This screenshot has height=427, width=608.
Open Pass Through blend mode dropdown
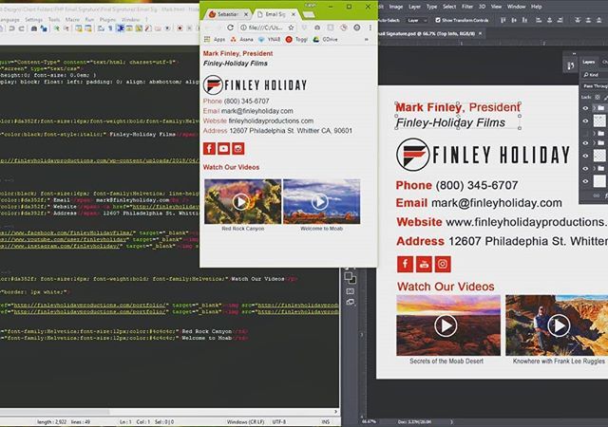[x=595, y=86]
